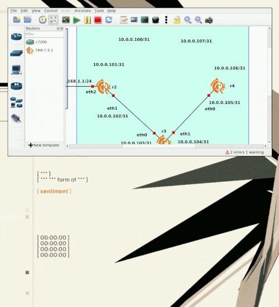Click the horizontal scrollbar right arrow

click(x=265, y=146)
